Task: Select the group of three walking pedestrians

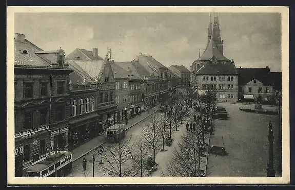Action: tap(191, 126)
